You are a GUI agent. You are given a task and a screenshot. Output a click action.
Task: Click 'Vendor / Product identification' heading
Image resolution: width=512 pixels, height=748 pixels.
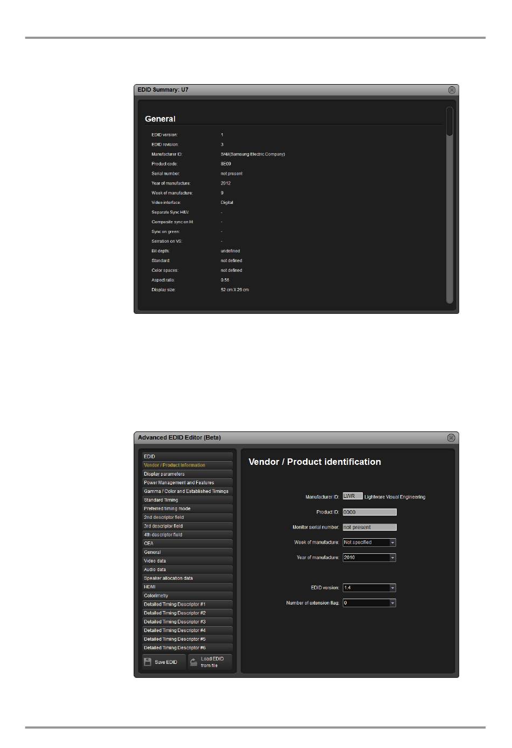click(x=315, y=462)
